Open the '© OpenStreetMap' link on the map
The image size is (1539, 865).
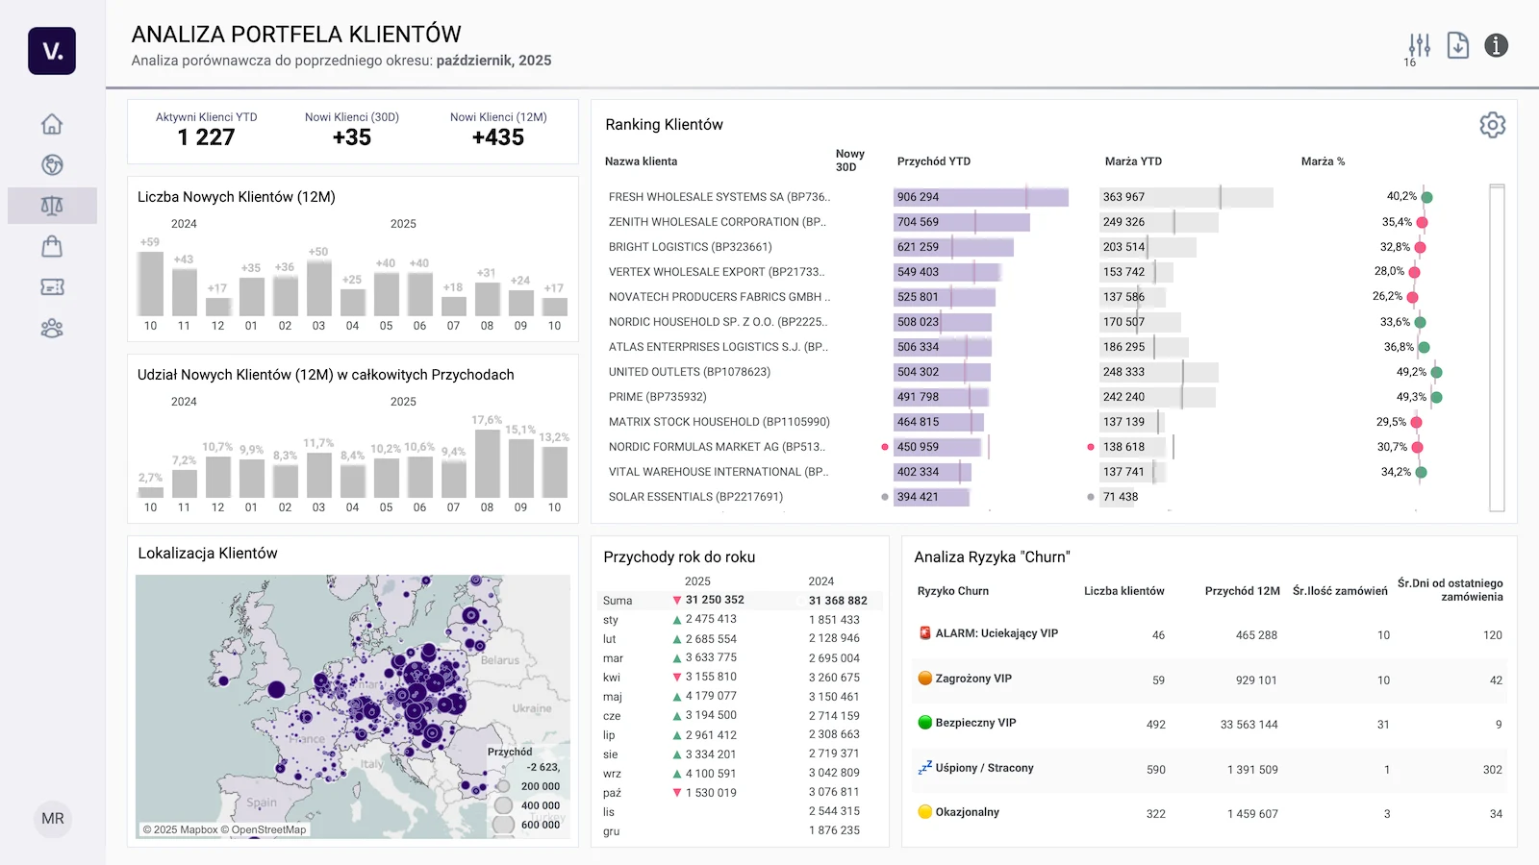click(265, 828)
